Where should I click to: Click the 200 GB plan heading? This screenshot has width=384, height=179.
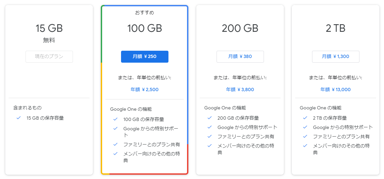(240, 29)
